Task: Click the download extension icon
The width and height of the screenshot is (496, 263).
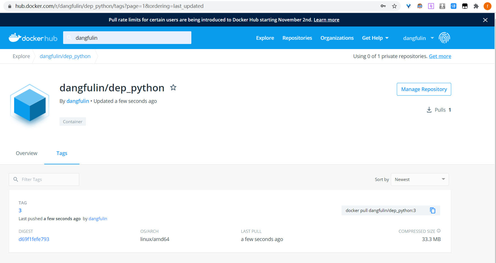Action: point(442,6)
